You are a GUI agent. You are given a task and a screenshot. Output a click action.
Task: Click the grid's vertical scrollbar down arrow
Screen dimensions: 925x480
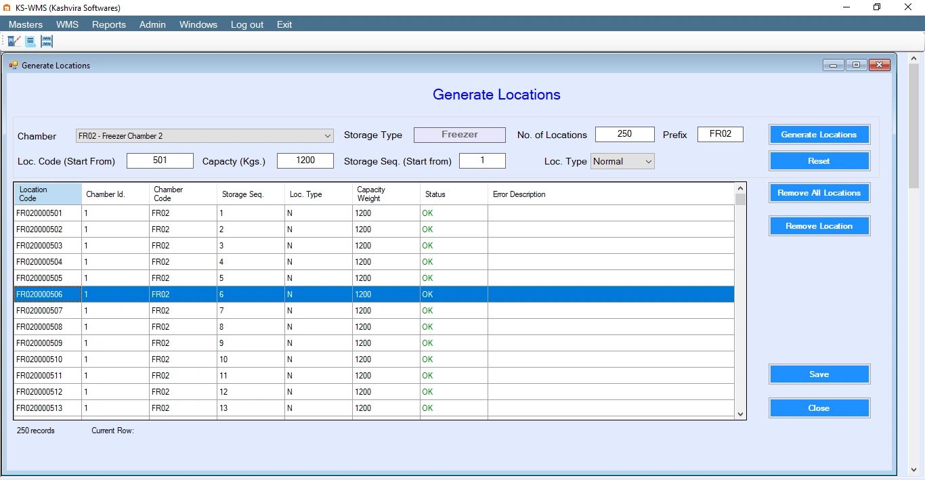[x=739, y=414]
